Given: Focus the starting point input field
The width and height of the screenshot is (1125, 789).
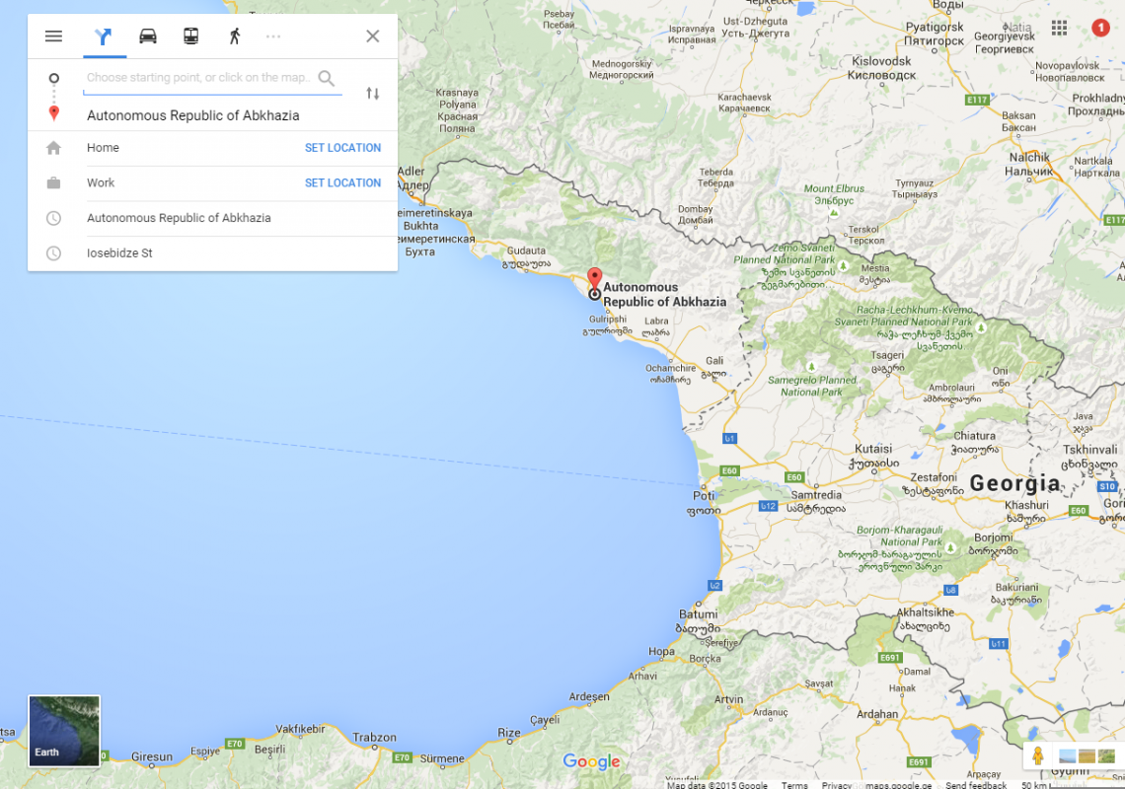Looking at the screenshot, I should click(199, 78).
